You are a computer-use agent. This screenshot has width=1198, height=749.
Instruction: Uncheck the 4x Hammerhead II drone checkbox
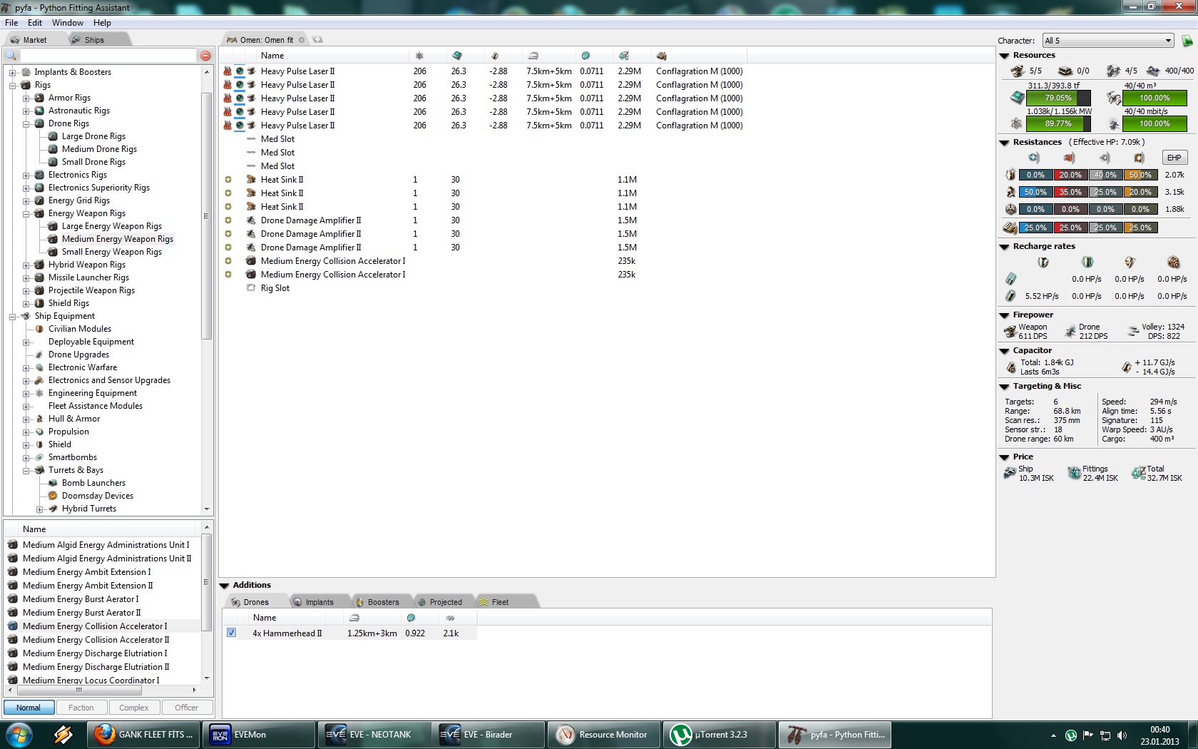point(231,633)
